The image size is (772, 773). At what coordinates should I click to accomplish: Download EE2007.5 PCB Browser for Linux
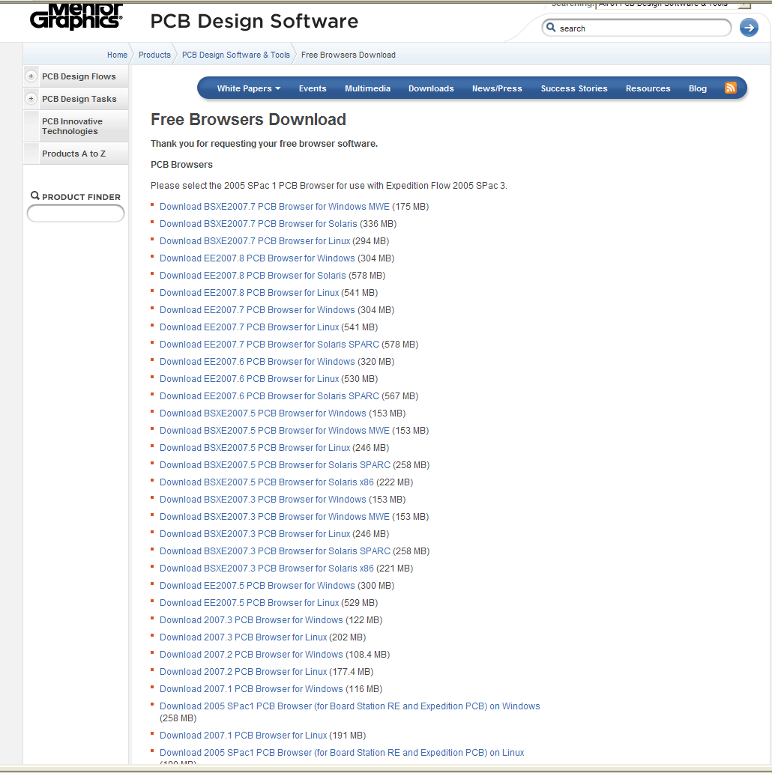pyautogui.click(x=249, y=604)
